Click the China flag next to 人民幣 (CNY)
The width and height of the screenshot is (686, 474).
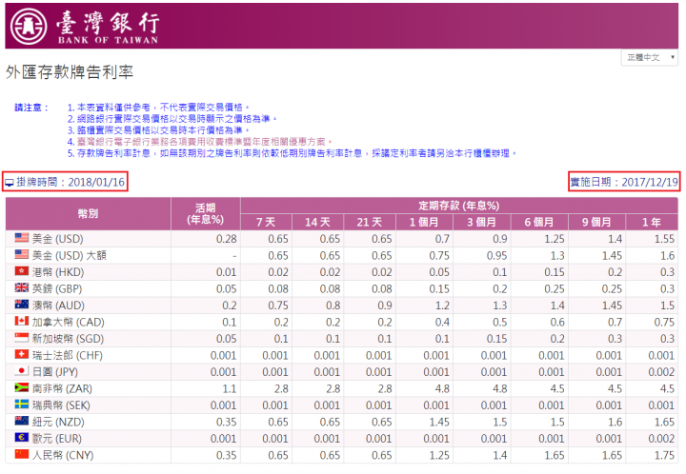[22, 455]
